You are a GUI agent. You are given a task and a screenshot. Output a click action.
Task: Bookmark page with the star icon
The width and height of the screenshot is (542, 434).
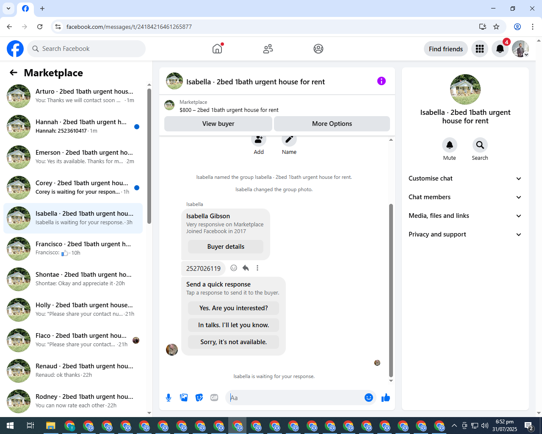(x=496, y=27)
